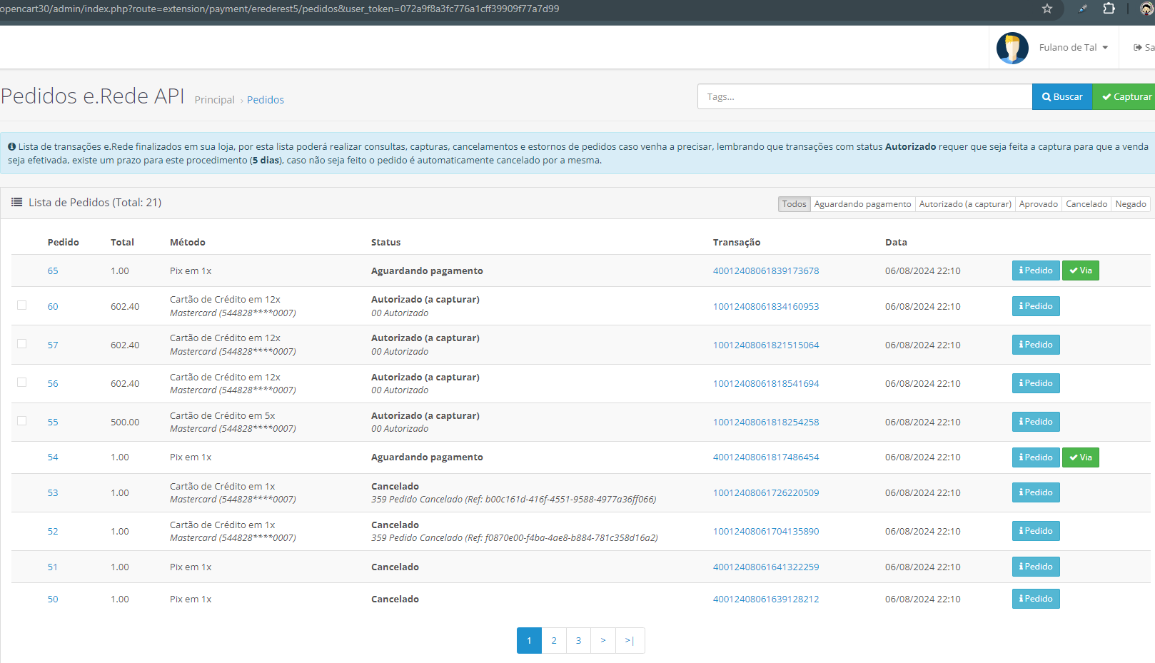The image size is (1155, 663).
Task: Click Pedido button for order 52
Action: (x=1036, y=531)
